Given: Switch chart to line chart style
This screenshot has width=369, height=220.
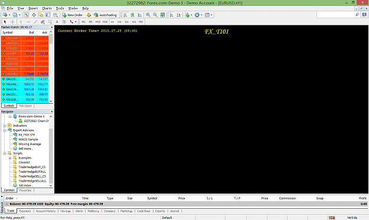Looking at the screenshot, I should (x=140, y=15).
